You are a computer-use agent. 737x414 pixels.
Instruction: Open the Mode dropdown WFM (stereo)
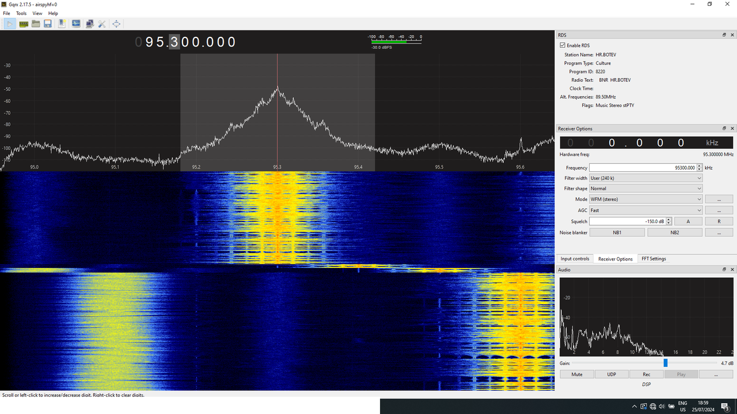coord(646,199)
